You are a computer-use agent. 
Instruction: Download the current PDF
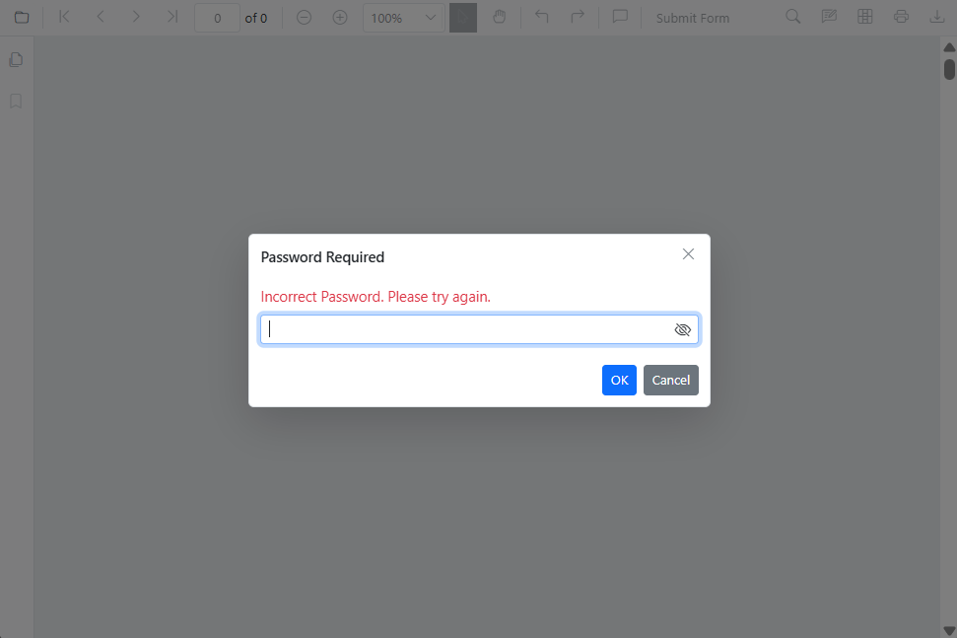(936, 17)
